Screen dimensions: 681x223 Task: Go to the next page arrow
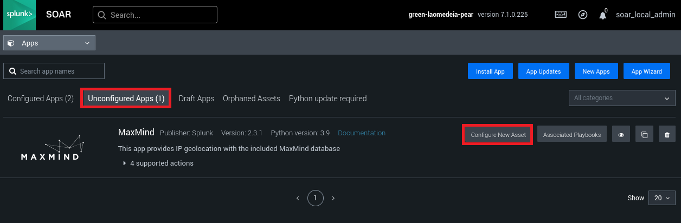click(x=333, y=198)
